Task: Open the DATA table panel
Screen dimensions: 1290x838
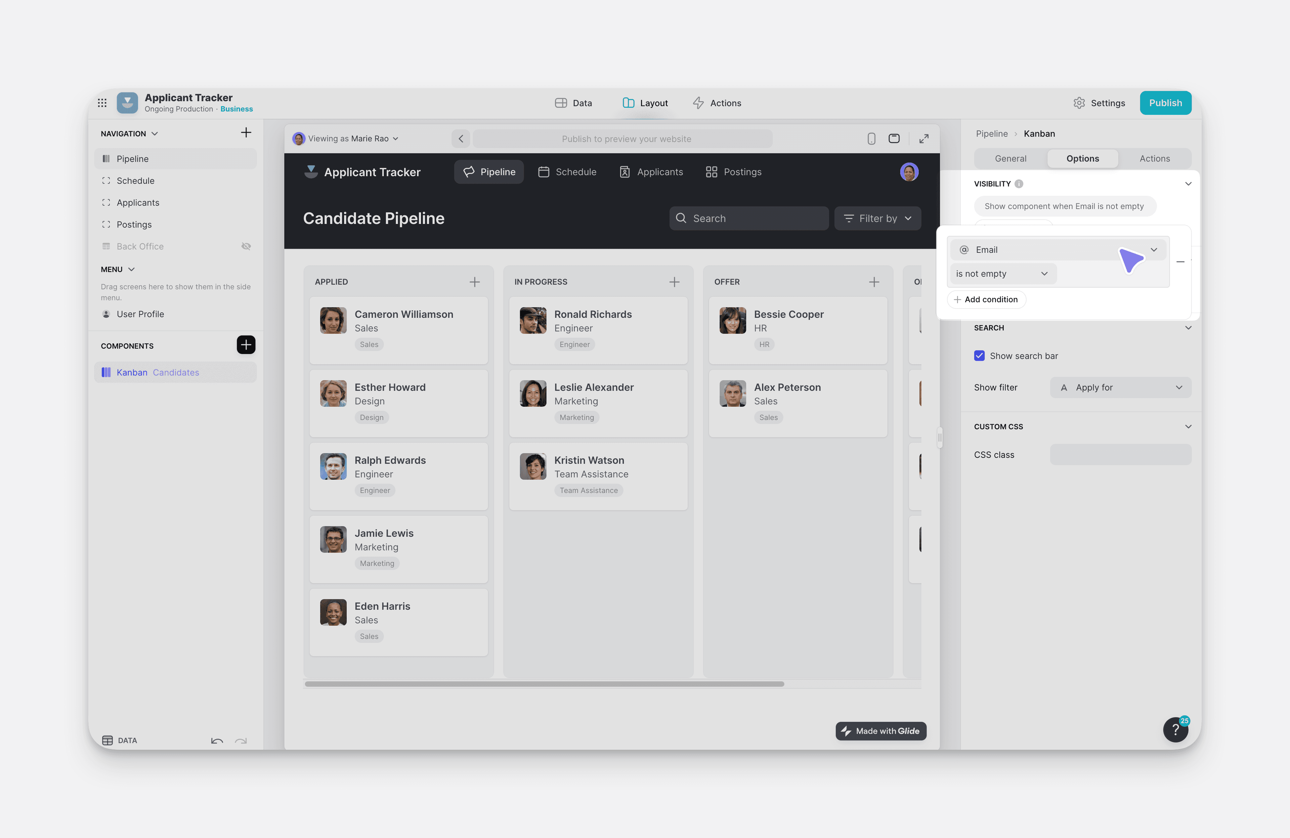Action: (119, 741)
